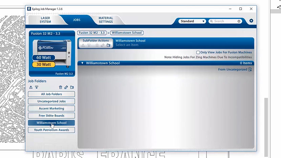This screenshot has height=158, width=281.
Task: Collapse the Williamstown School job list
Action: [x=82, y=63]
